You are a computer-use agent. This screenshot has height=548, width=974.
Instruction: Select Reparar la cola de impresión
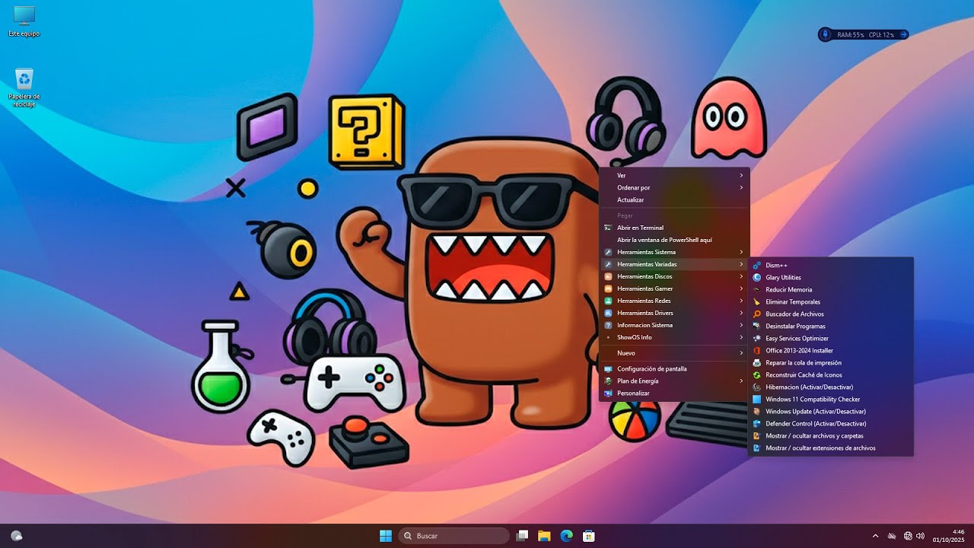coord(831,362)
